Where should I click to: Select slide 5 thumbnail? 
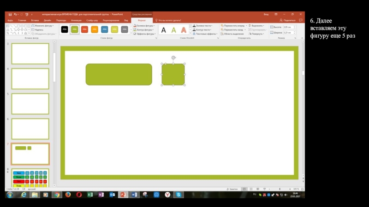pos(30,104)
